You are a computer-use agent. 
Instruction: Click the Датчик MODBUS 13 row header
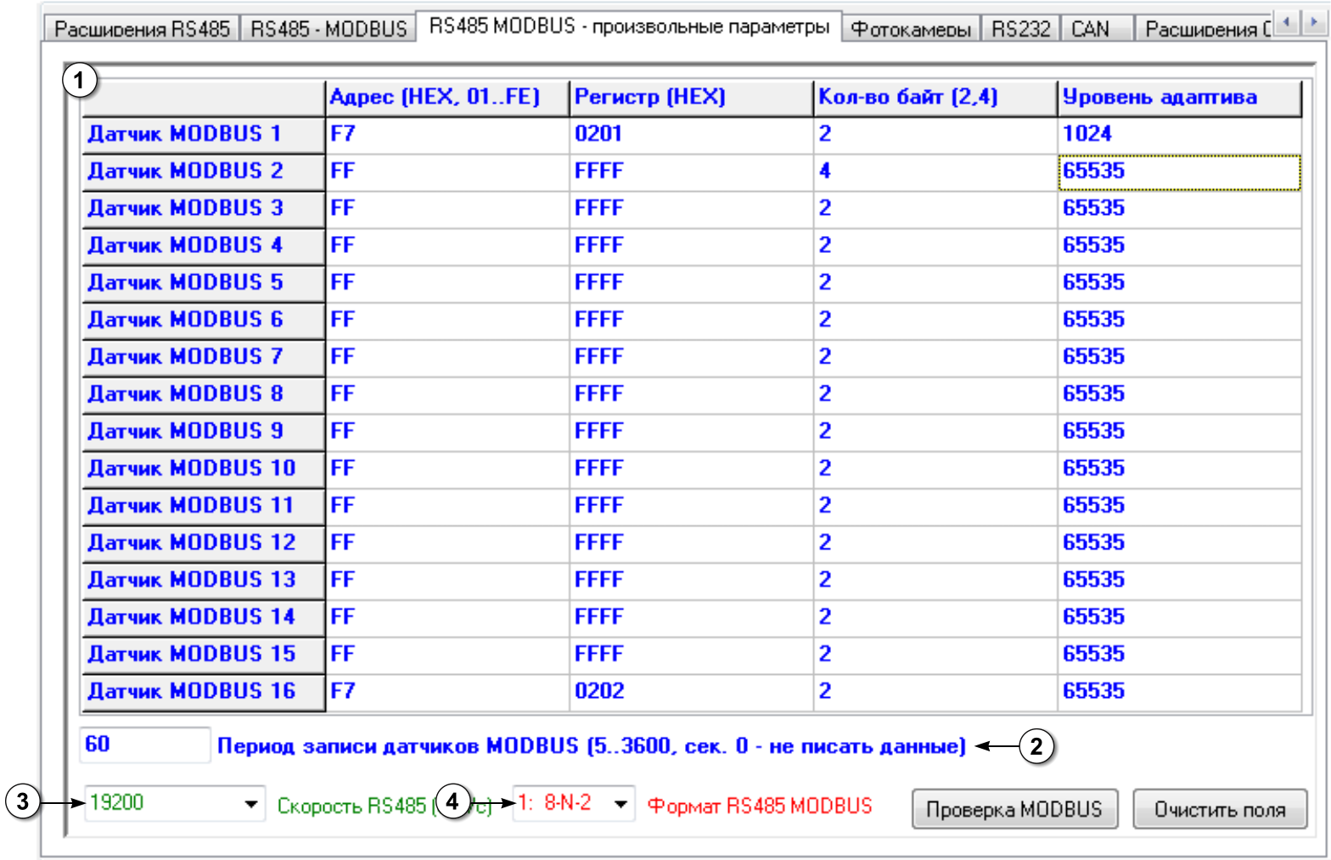(x=204, y=581)
